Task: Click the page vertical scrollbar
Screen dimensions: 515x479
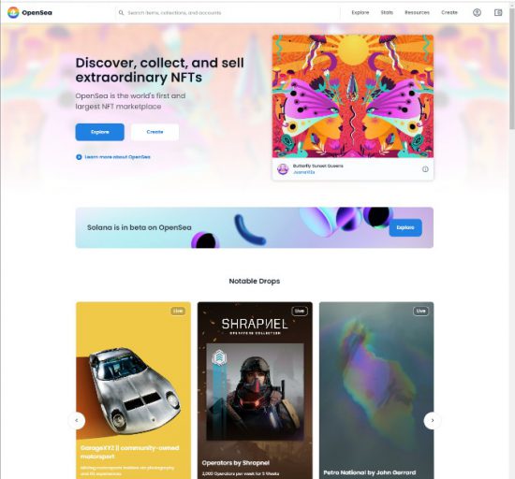Action: click(511, 68)
